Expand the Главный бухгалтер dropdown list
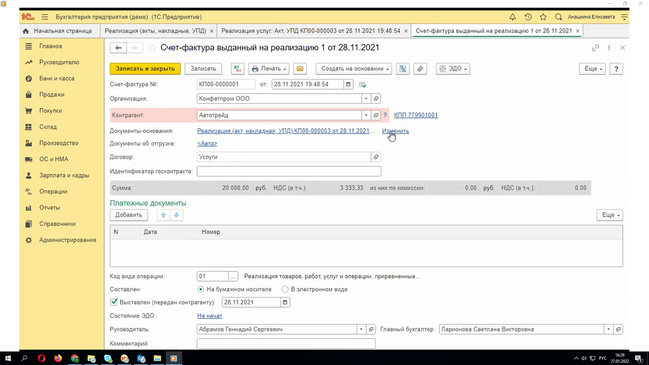The image size is (649, 365). (608, 329)
